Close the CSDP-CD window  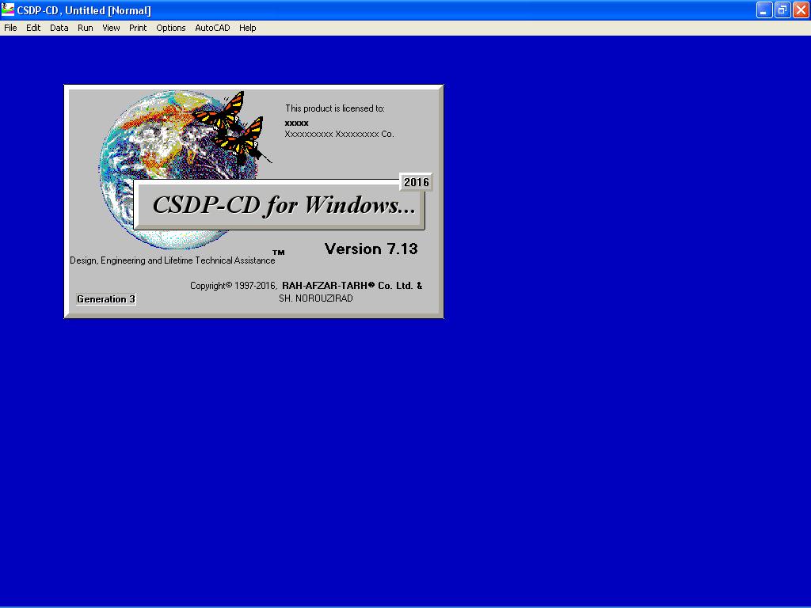[801, 9]
